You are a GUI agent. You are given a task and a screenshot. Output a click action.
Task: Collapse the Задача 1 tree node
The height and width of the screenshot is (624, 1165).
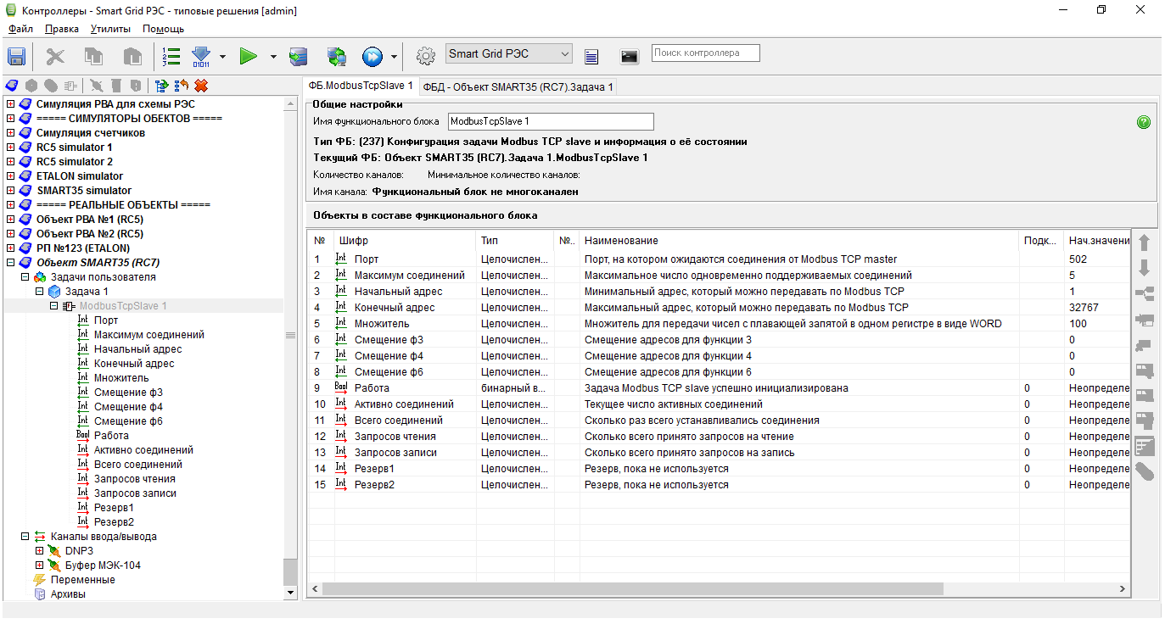(39, 292)
